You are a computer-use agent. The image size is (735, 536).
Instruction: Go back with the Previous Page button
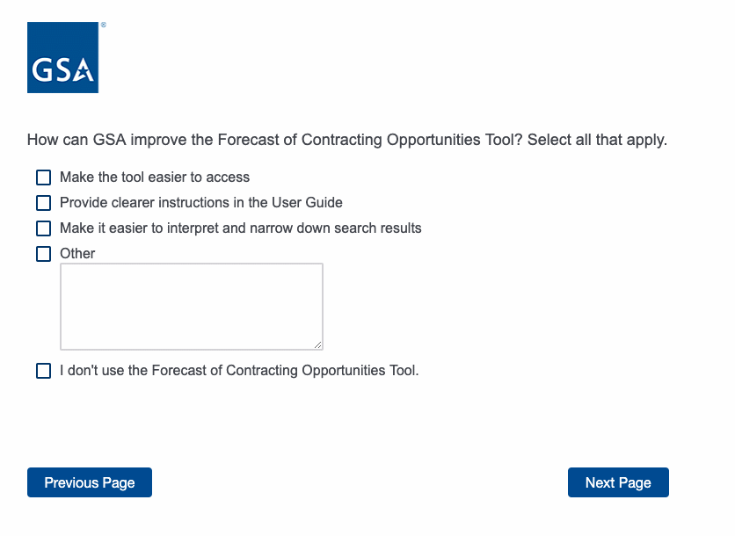click(x=90, y=482)
